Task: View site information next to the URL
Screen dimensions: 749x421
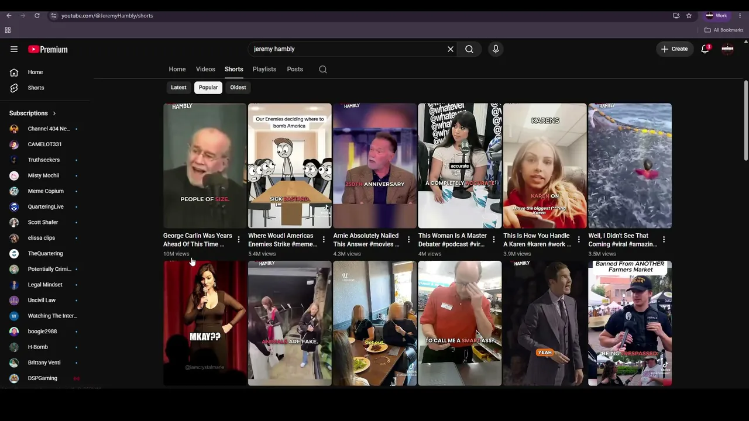Action: click(x=53, y=16)
